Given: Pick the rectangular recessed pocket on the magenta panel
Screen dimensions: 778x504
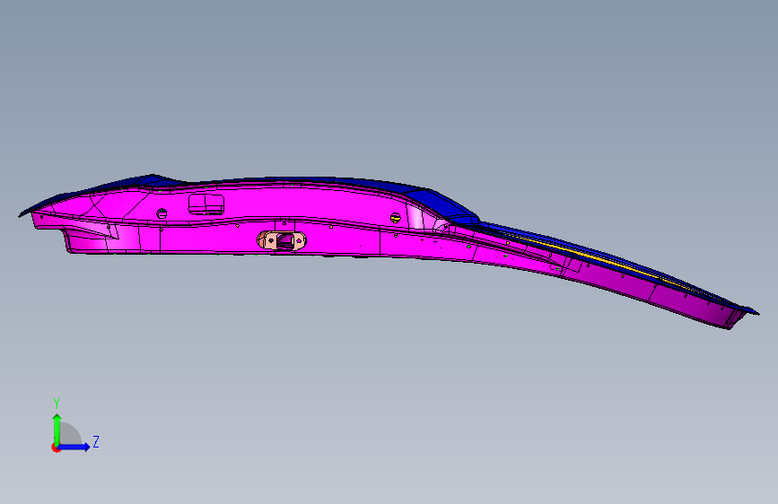Looking at the screenshot, I should (x=206, y=204).
